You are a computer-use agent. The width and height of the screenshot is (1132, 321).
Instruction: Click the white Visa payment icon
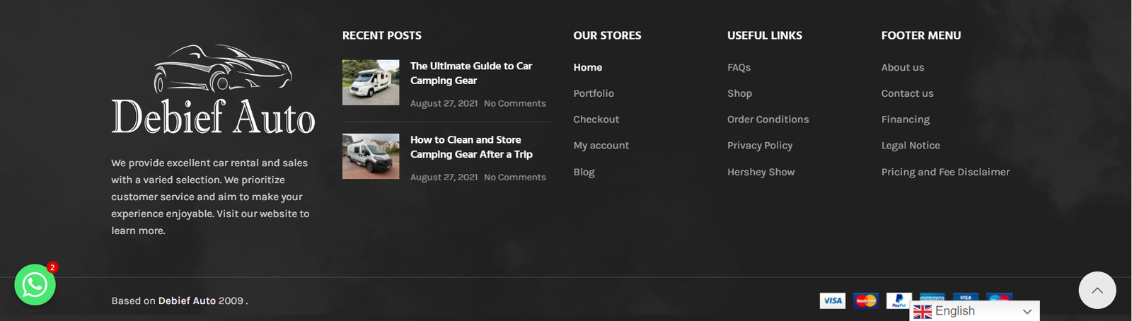coord(833,300)
